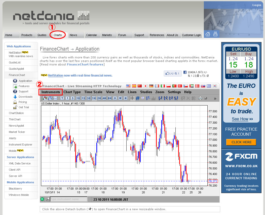Set time scale to Weekly (W)
The width and height of the screenshot is (265, 215).
(120, 98)
